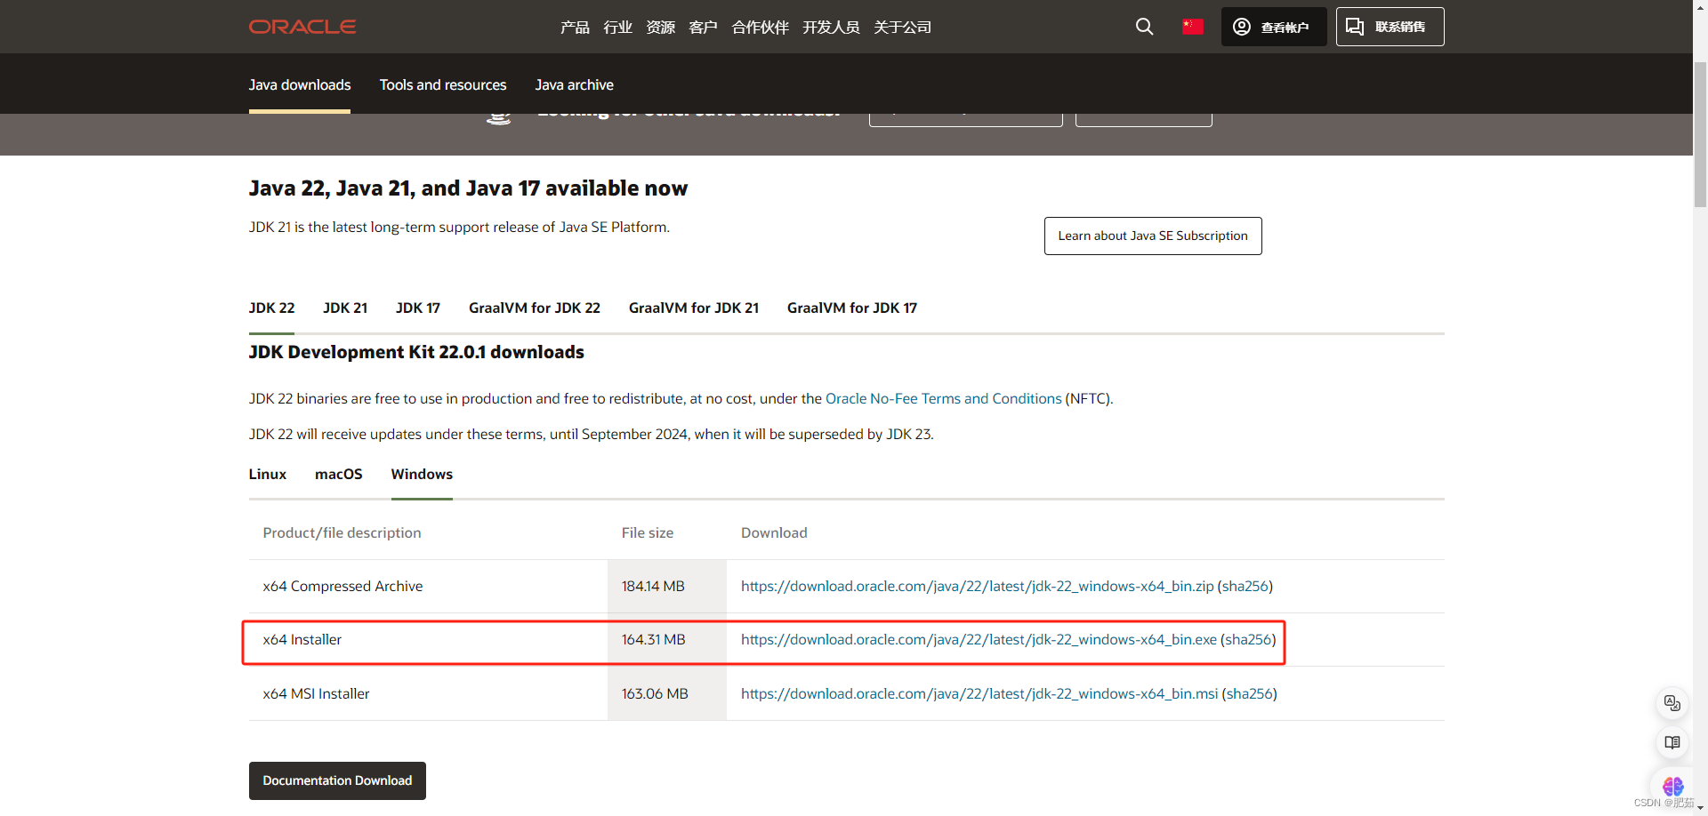Select the JDK 17 tab

coord(418,308)
